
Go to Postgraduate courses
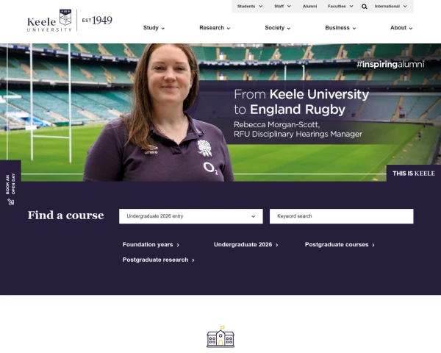pos(340,245)
